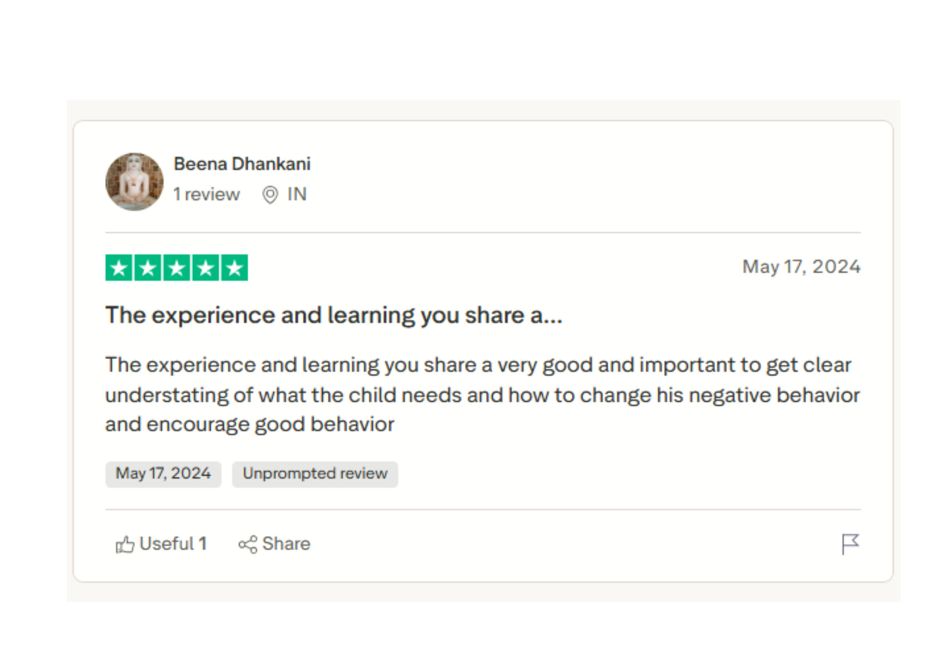Image resolution: width=946 pixels, height=669 pixels.
Task: Click the thumbs-up Useful icon
Action: pos(125,545)
